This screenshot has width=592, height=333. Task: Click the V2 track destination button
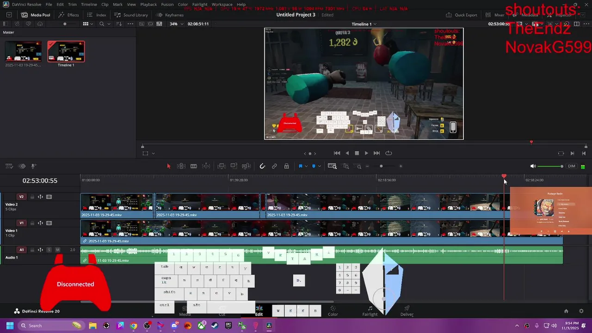point(21,197)
